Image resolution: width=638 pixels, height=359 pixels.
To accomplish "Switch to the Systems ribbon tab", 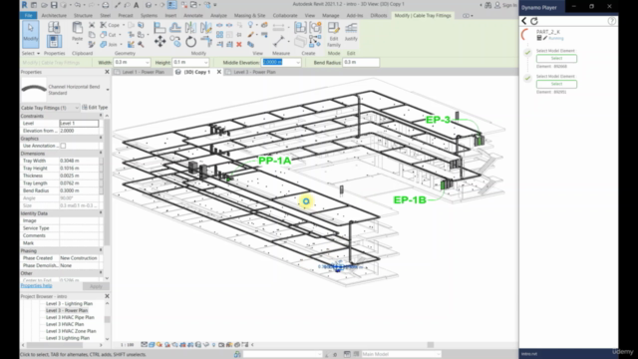I will (149, 16).
